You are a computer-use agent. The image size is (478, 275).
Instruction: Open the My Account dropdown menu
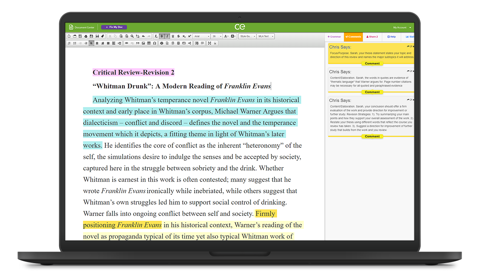point(402,27)
